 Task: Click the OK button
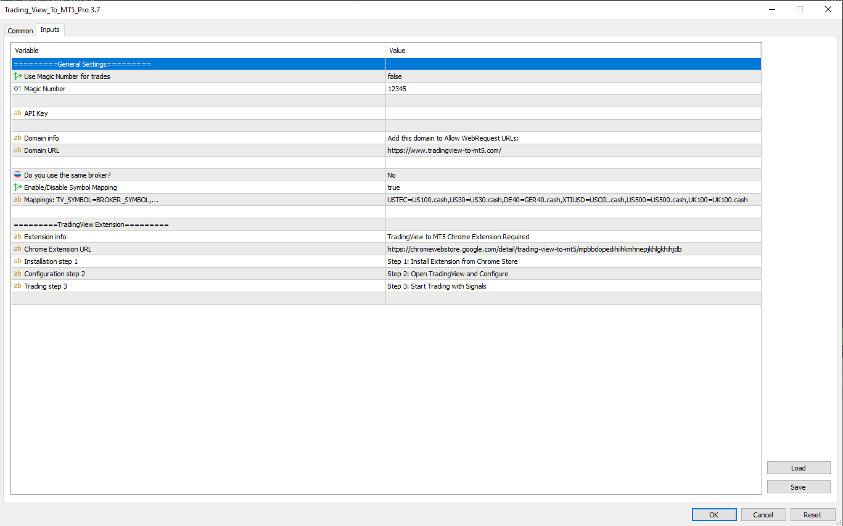point(714,515)
